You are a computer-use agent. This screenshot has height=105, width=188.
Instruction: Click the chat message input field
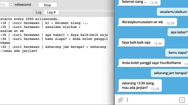point(152,100)
